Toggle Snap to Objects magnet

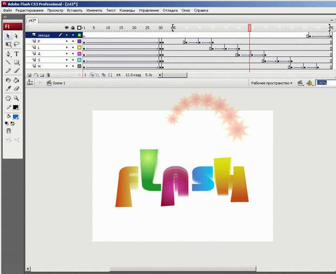click(9, 131)
